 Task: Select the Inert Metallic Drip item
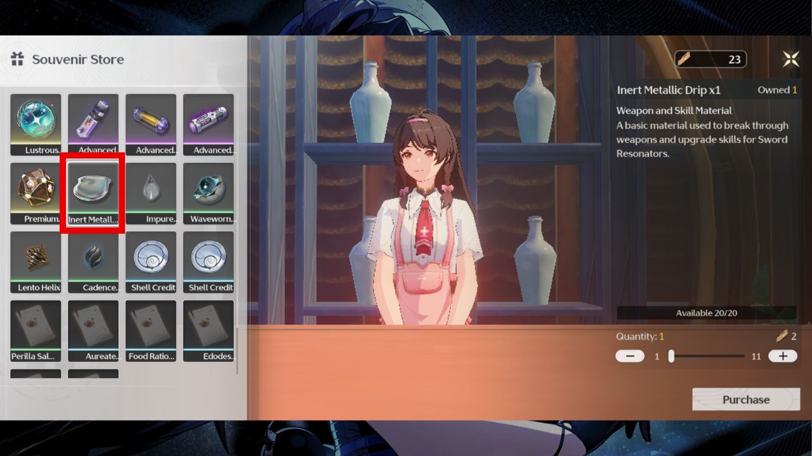[93, 193]
